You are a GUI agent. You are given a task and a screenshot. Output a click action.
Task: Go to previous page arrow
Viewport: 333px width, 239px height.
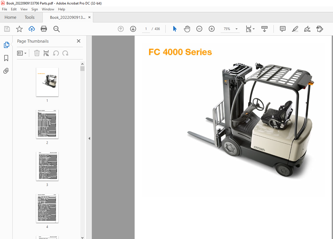pos(121,29)
